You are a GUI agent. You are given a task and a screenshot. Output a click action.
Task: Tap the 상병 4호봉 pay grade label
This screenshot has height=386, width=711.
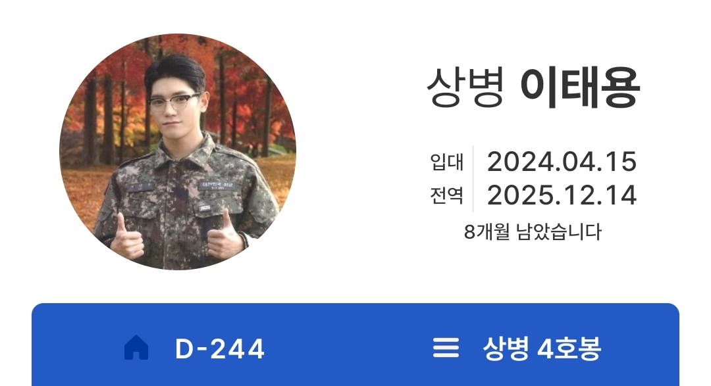coord(542,349)
